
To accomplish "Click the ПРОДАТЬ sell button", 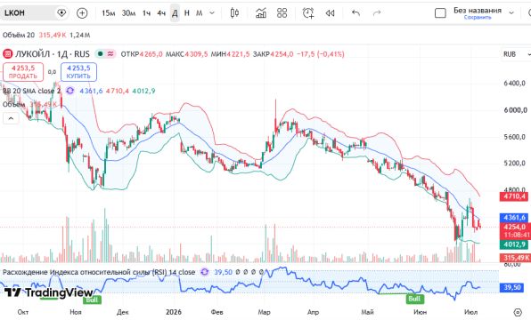I will [x=23, y=72].
